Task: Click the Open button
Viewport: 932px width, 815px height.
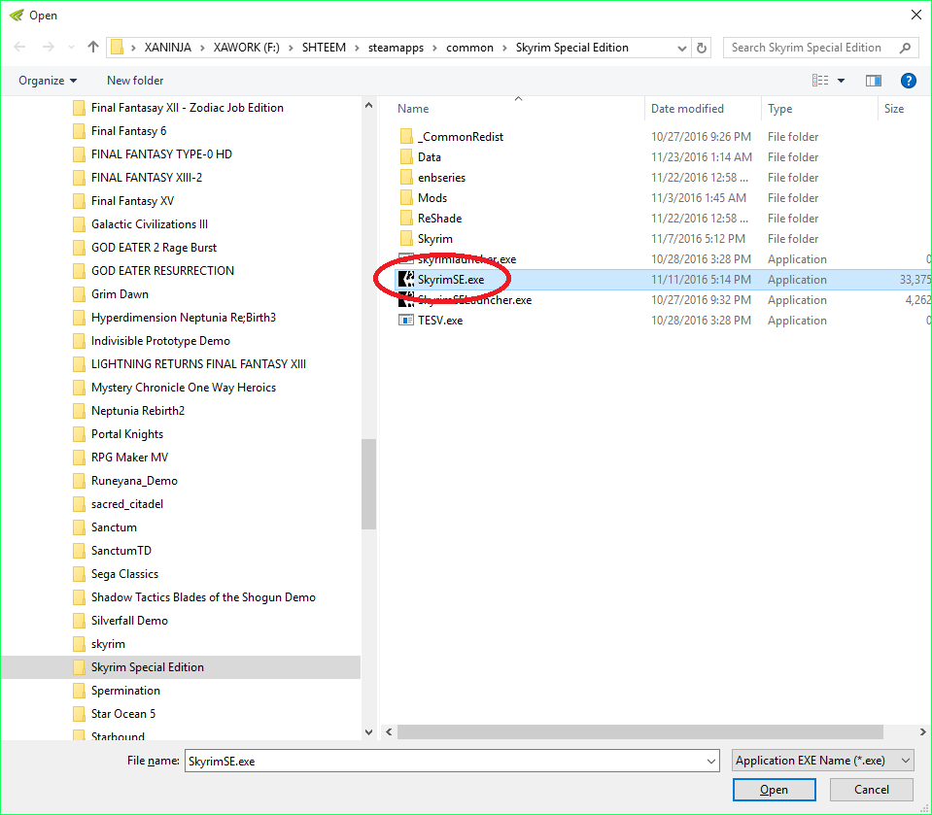Action: click(774, 790)
